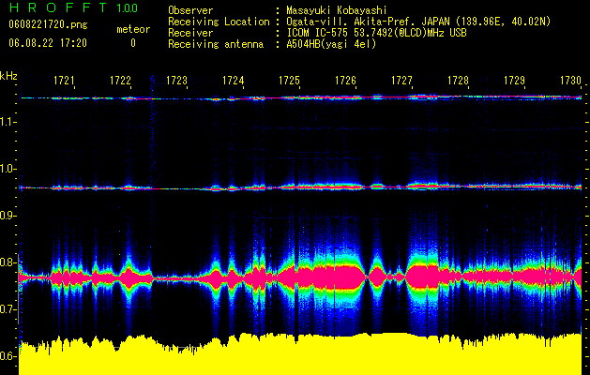Click the observer name Masayuki Kobayashi
590x375 pixels.
pyautogui.click(x=337, y=10)
